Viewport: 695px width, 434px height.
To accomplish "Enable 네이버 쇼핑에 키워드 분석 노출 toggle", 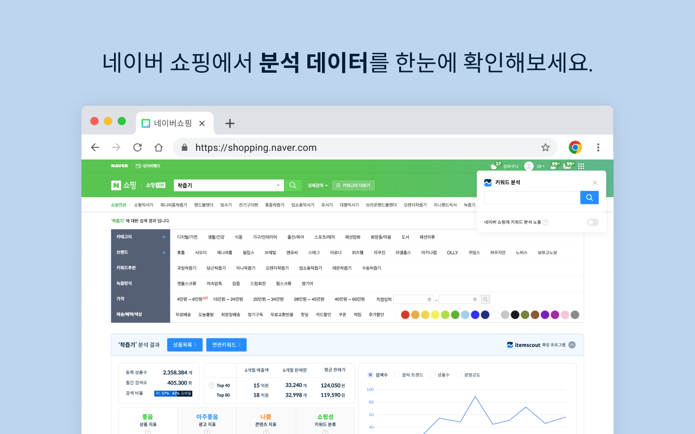I will (x=592, y=222).
